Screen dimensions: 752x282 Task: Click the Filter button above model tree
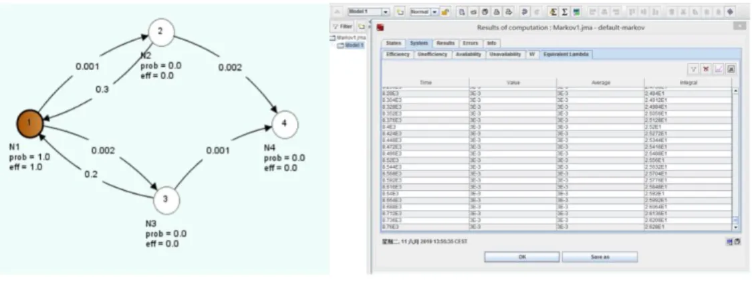(342, 26)
